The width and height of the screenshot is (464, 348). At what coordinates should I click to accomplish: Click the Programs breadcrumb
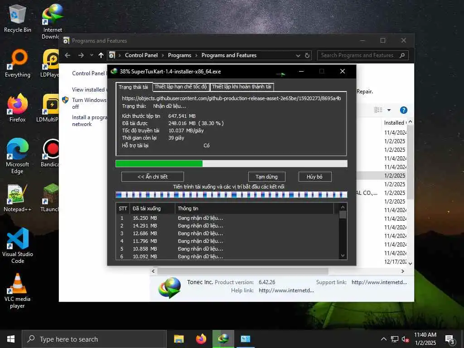(x=179, y=55)
